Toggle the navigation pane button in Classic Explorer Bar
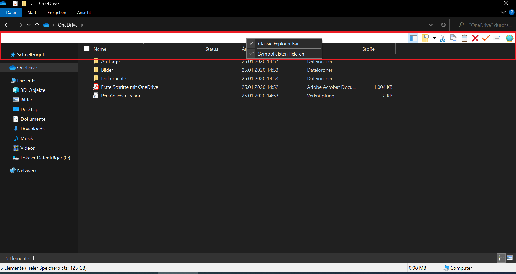Image resolution: width=516 pixels, height=274 pixels. [x=413, y=38]
